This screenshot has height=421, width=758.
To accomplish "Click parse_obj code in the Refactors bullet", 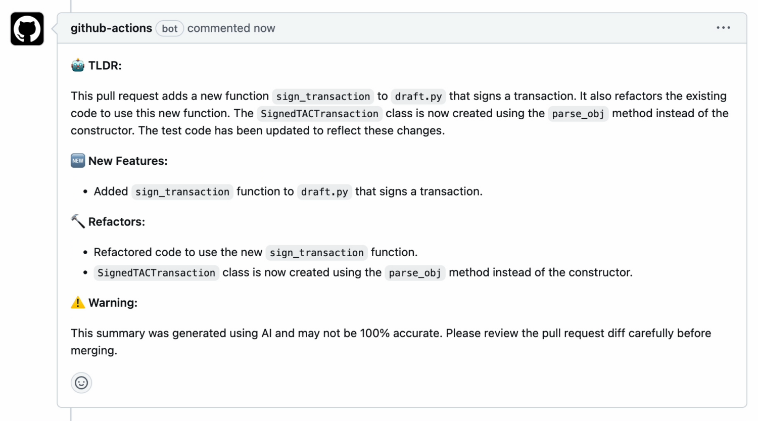I will pos(415,273).
